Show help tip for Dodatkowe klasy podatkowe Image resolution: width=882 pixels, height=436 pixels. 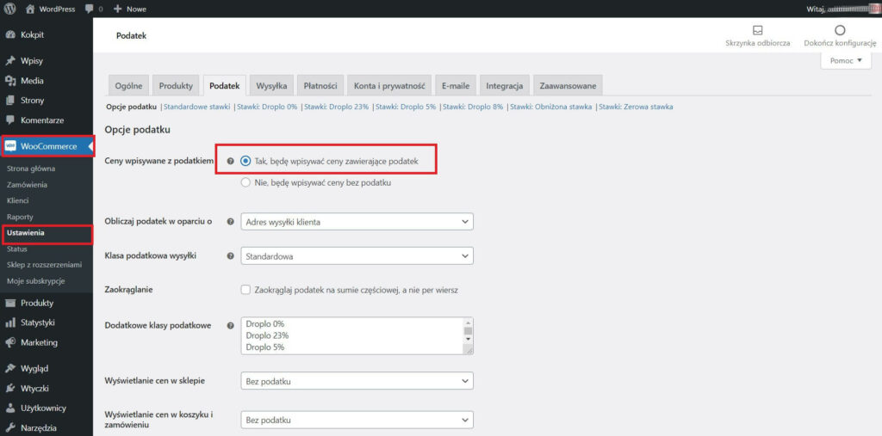pos(230,325)
